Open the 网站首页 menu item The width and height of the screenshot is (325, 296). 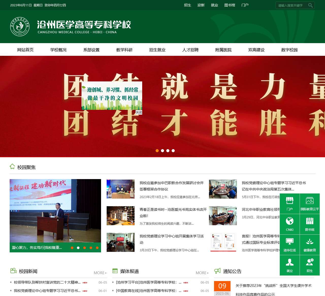tap(25, 50)
